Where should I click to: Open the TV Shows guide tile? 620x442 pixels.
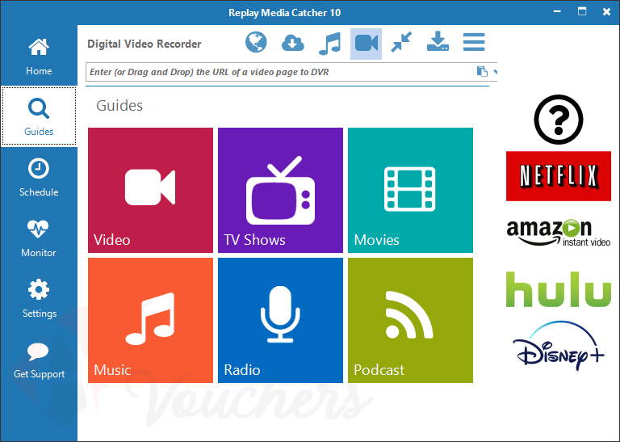280,190
